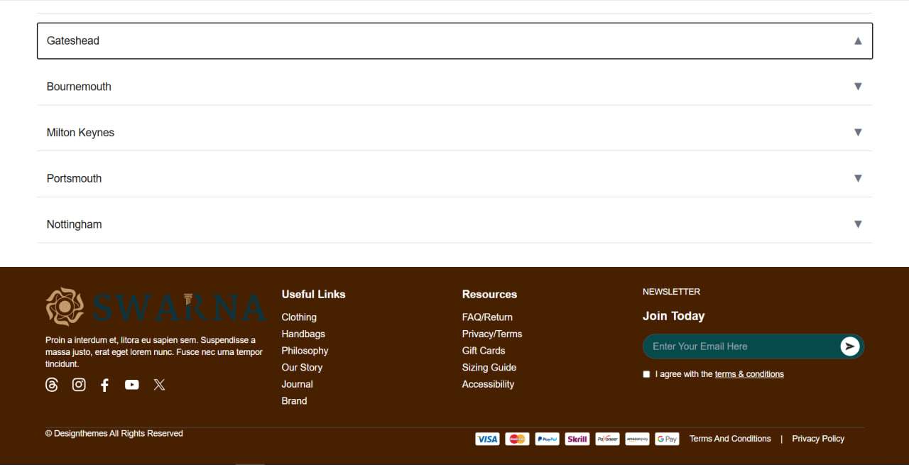Click the Privacy Policy link at bottom

(818, 439)
